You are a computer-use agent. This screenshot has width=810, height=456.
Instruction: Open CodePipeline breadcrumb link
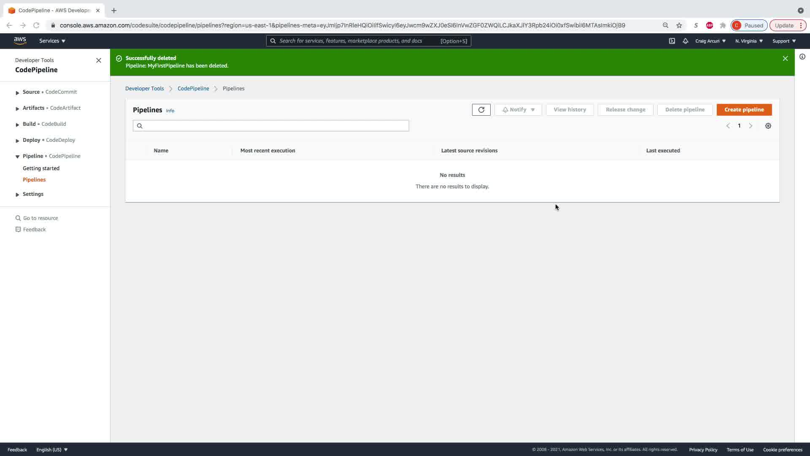(193, 89)
